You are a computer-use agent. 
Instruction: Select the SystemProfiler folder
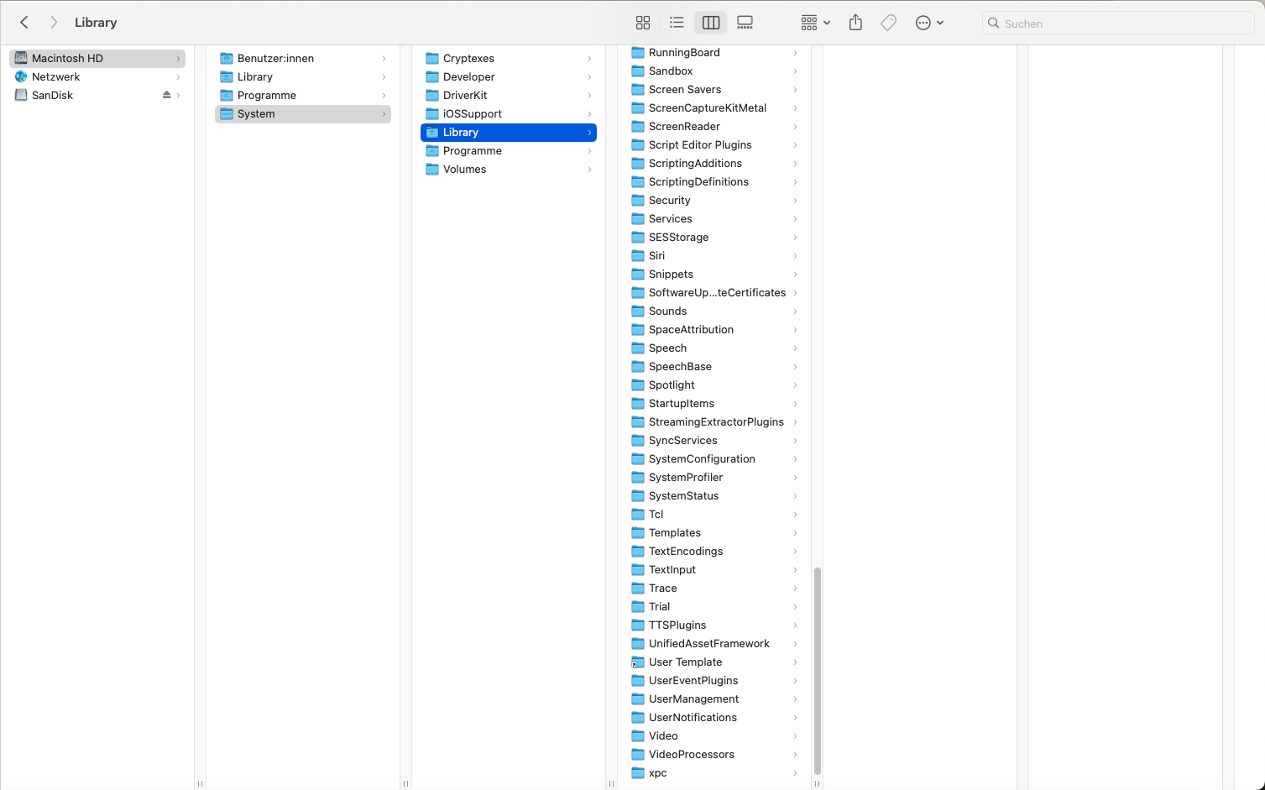(x=714, y=477)
